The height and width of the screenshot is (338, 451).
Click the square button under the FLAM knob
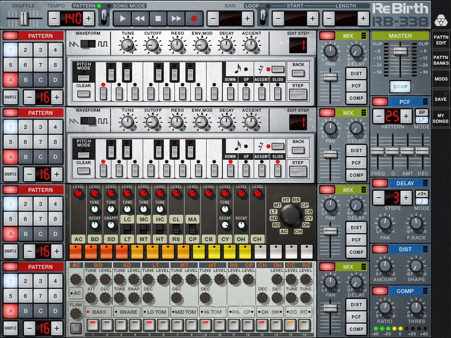click(76, 328)
